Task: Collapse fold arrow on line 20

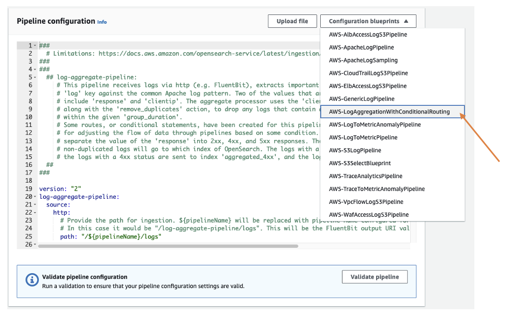Action: pos(35,197)
